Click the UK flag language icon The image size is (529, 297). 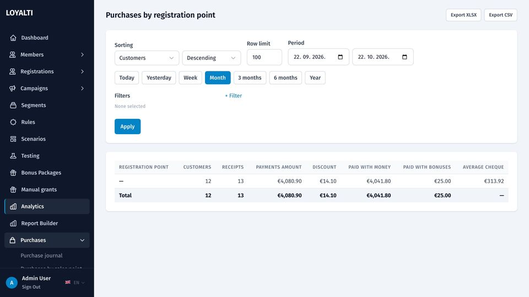tap(68, 282)
